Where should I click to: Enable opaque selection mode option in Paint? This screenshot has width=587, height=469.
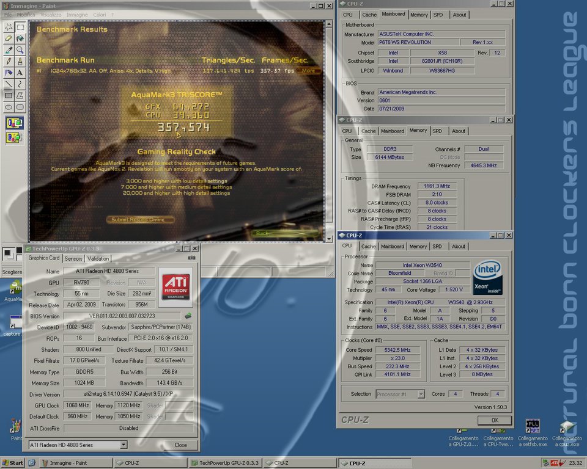point(14,123)
